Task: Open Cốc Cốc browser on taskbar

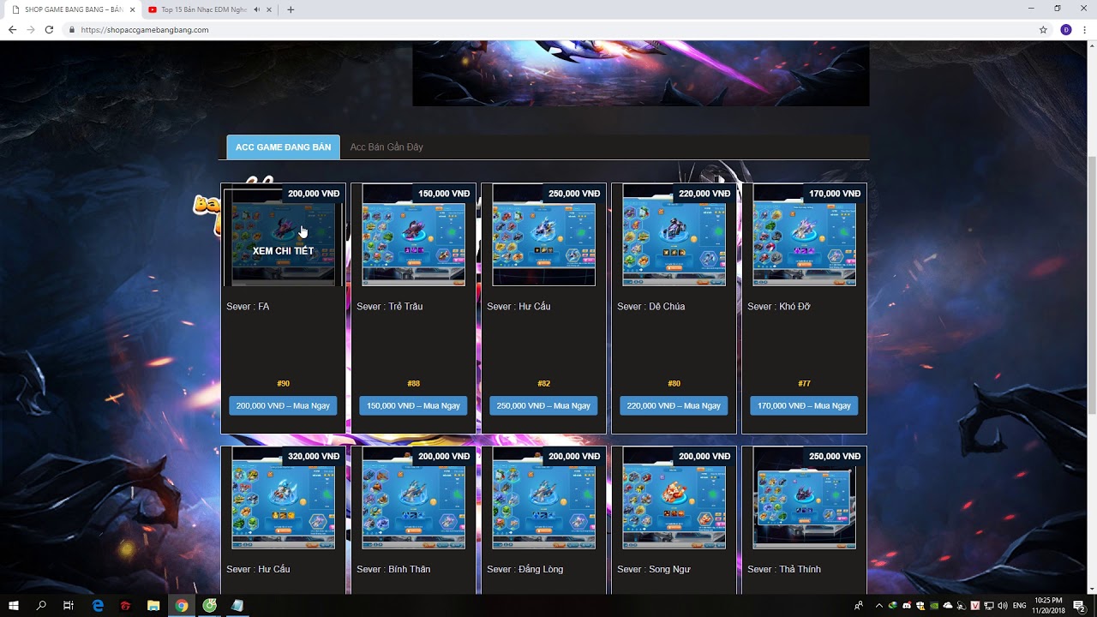Action: pyautogui.click(x=210, y=606)
